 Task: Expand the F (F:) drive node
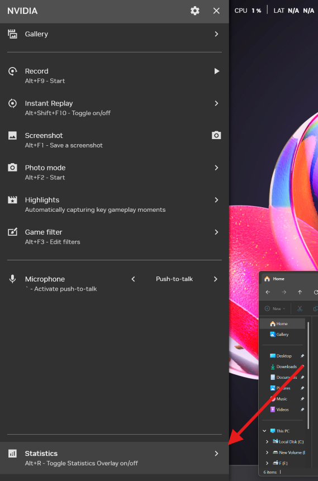[x=267, y=463]
